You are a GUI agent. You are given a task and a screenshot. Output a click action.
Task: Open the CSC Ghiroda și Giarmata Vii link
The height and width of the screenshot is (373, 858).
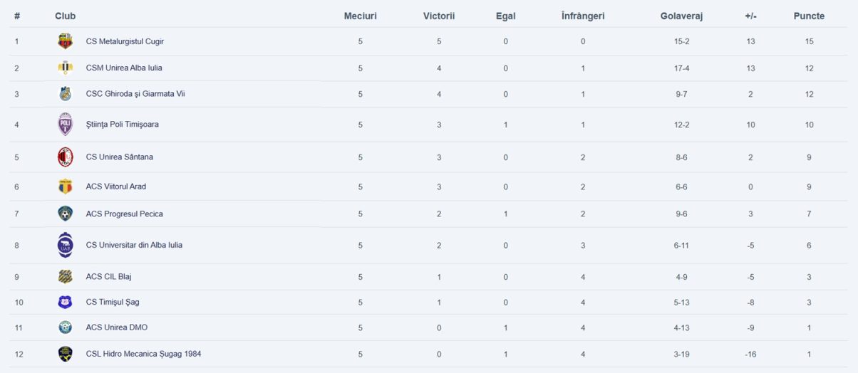[135, 94]
